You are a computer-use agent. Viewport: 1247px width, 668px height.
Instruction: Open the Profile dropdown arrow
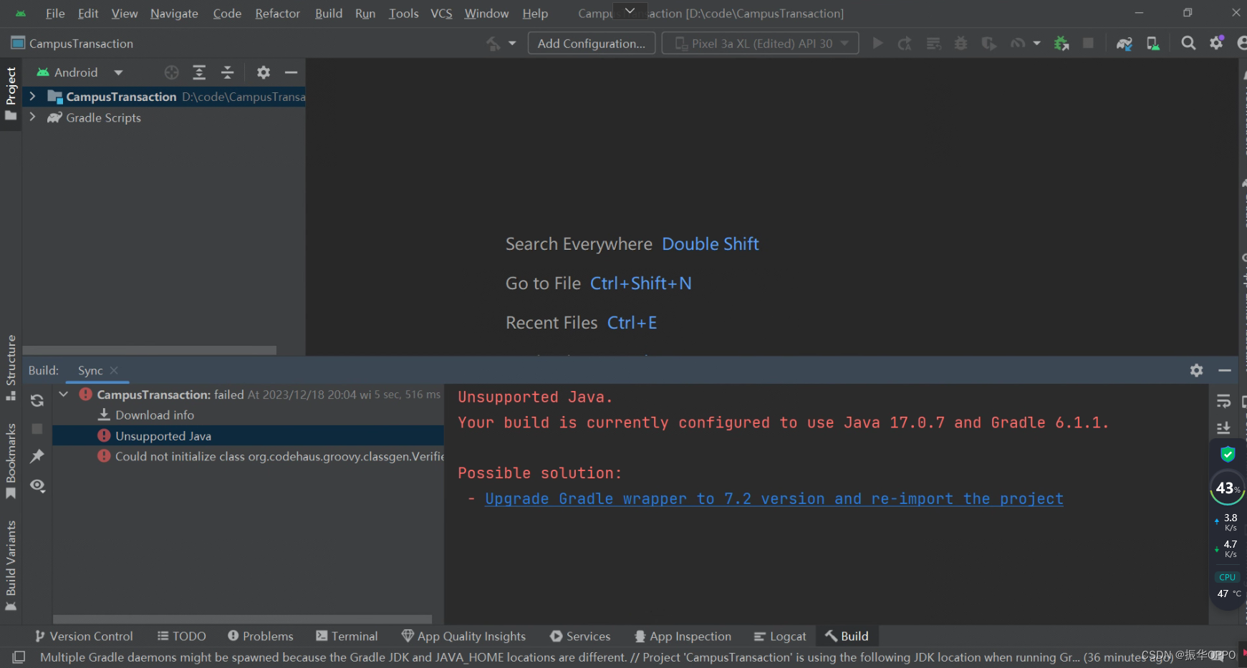coord(1036,44)
